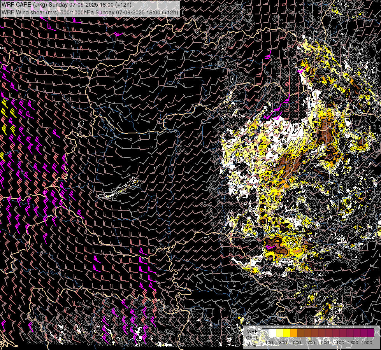Click the bright yellow CAPE legend swatch
Viewport: 381px width, 350px height.
click(x=286, y=332)
